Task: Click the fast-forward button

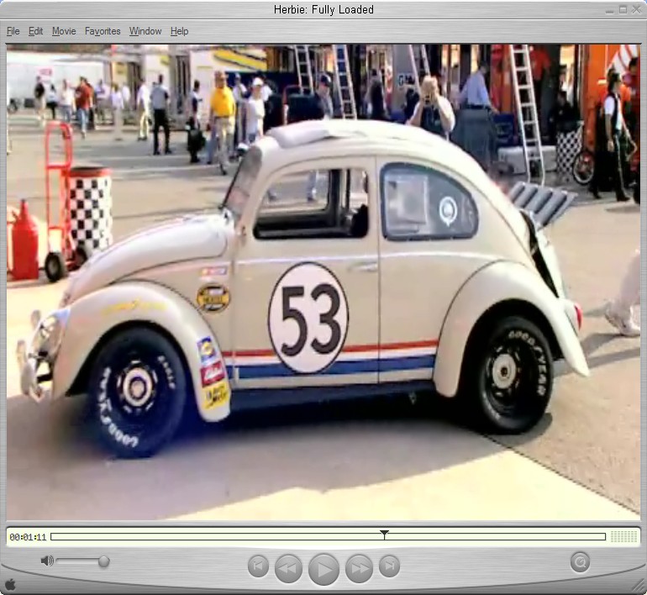Action: (x=360, y=568)
